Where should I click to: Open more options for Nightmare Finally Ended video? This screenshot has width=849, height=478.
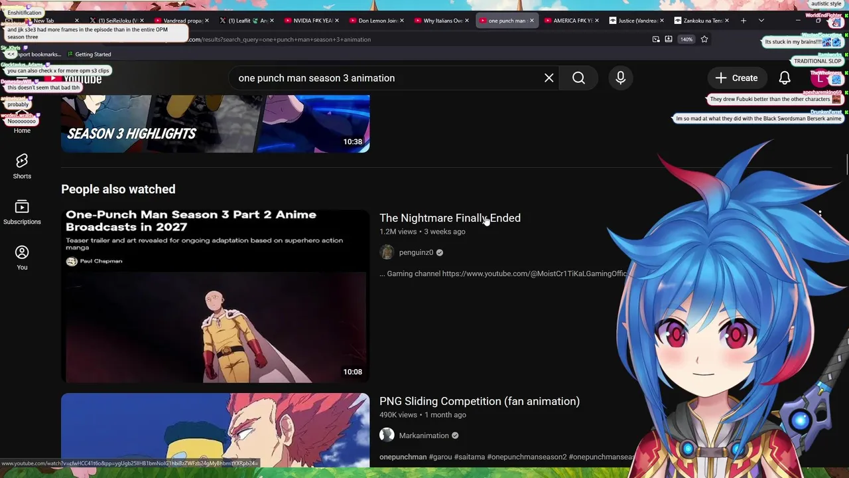tap(820, 214)
